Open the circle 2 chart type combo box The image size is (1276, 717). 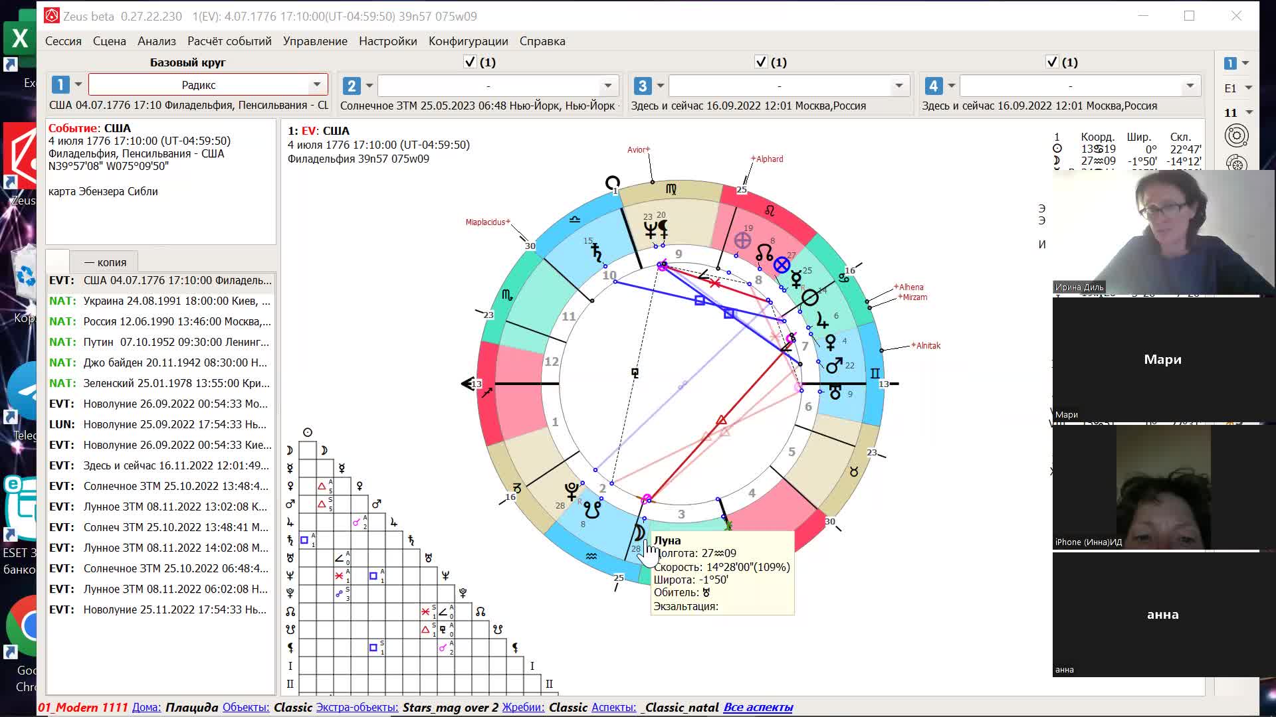coord(498,86)
